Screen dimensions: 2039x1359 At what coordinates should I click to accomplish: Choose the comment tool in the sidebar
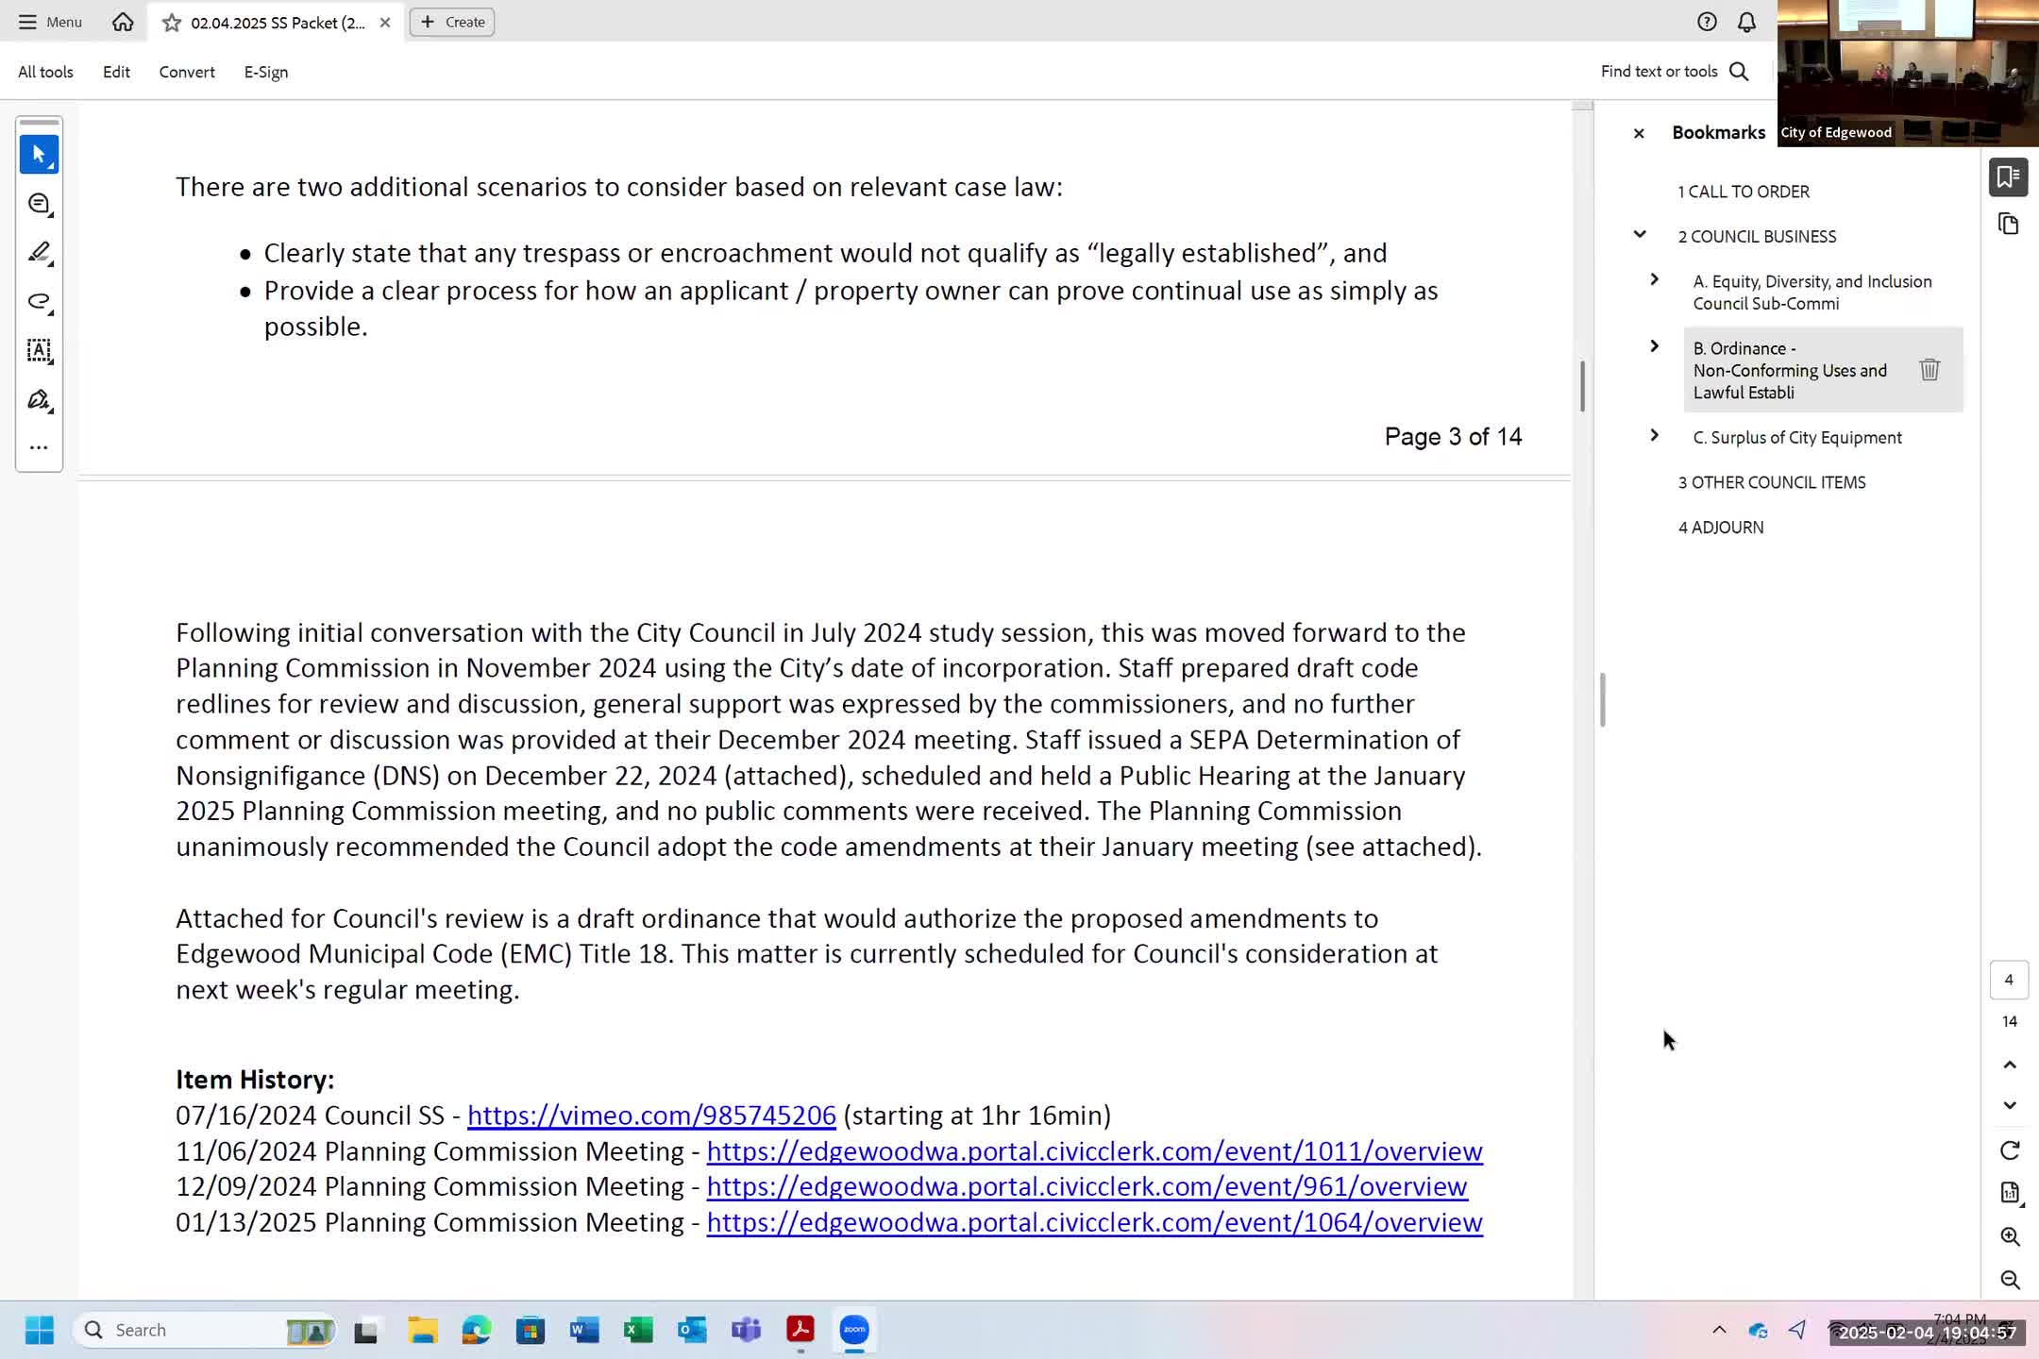[39, 203]
